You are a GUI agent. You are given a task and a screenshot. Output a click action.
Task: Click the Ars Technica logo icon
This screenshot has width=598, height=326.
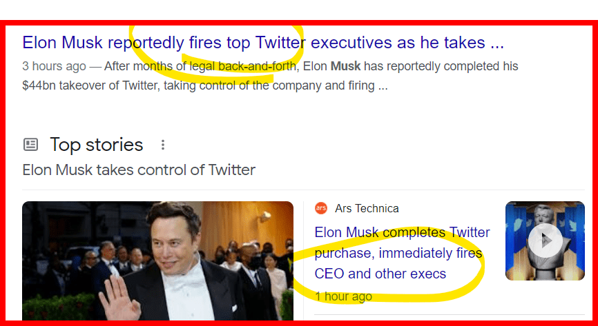[320, 208]
